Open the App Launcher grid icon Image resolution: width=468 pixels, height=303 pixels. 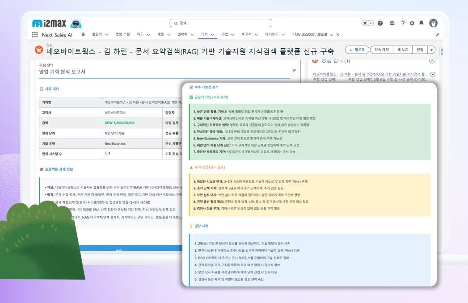point(35,34)
